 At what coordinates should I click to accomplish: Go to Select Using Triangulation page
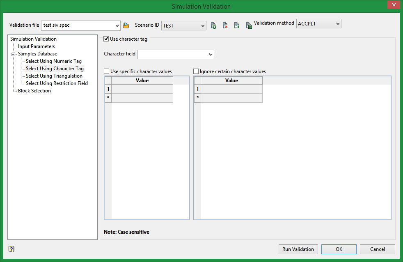point(54,76)
